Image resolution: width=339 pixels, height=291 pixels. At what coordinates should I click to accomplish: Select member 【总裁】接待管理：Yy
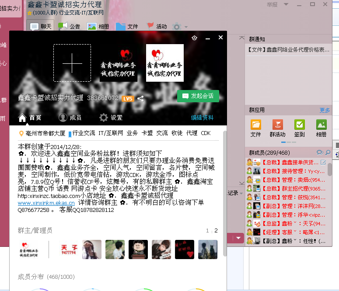point(286,171)
